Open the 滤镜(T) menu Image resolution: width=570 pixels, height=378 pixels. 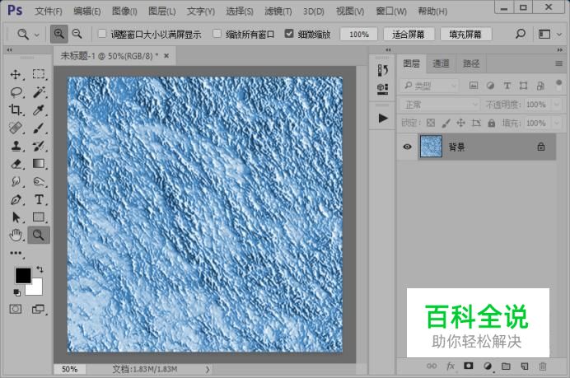point(278,12)
